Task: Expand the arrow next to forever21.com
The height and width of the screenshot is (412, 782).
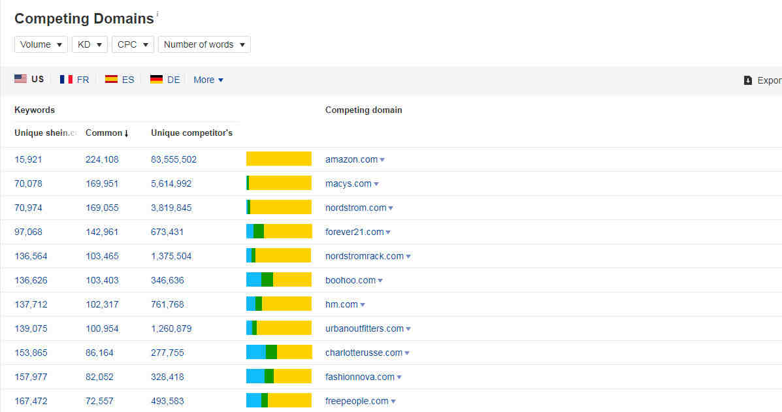Action: click(388, 232)
